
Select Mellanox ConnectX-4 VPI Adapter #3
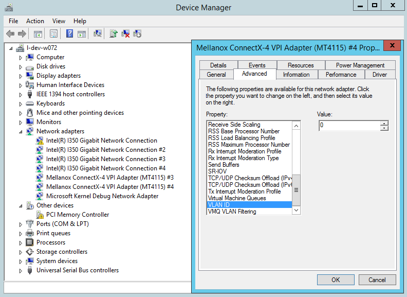click(110, 178)
